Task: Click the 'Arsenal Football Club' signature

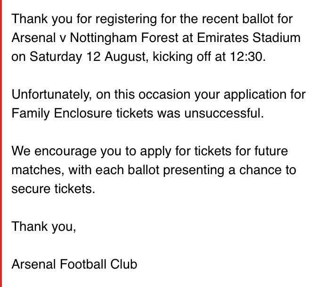Action: pos(74,263)
